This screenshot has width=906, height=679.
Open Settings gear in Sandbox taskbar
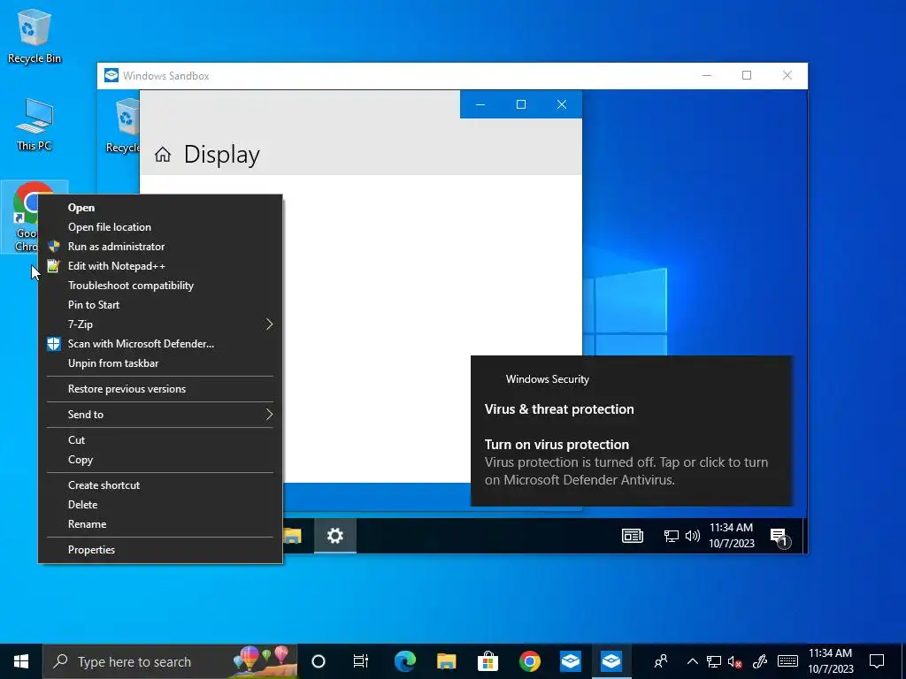click(x=335, y=536)
